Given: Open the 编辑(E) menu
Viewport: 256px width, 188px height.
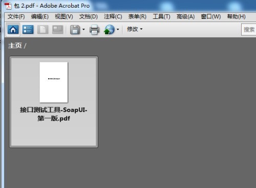Looking at the screenshot, I should click(40, 17).
